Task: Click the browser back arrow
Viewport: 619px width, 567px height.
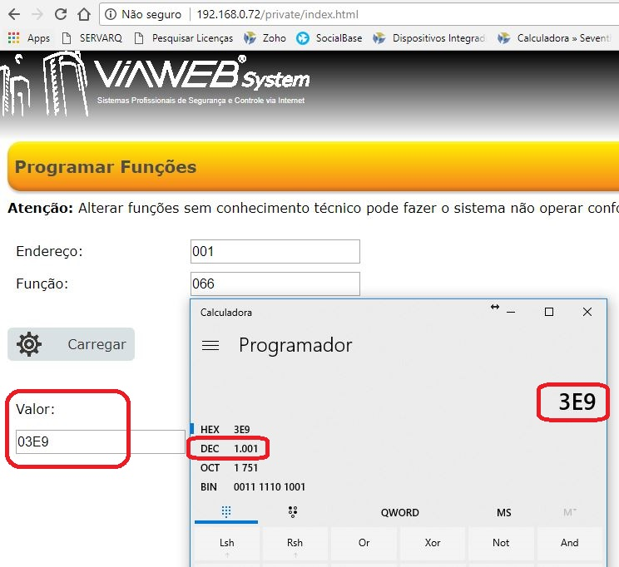Action: [x=14, y=15]
